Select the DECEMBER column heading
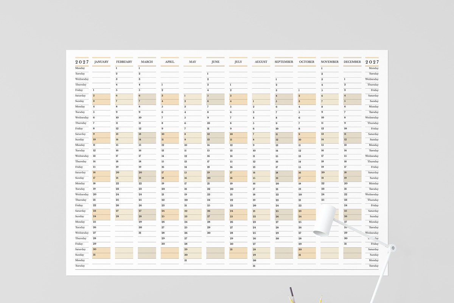Image resolution: width=454 pixels, height=303 pixels. [x=352, y=62]
